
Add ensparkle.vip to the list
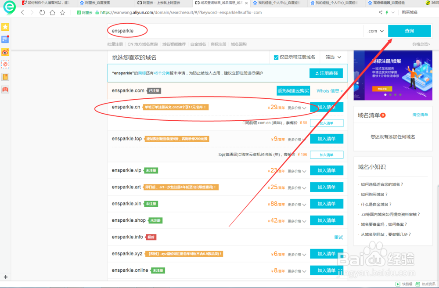point(327,170)
